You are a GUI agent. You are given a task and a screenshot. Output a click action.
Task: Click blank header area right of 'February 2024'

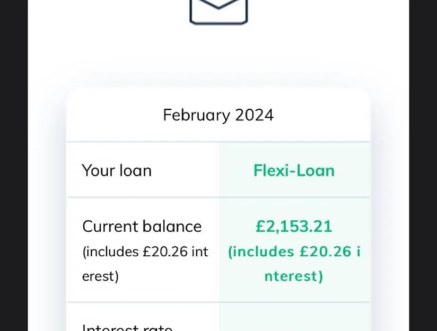coord(322,115)
